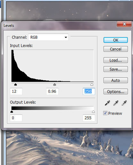Confirm levels with OK button

[x=116, y=40]
